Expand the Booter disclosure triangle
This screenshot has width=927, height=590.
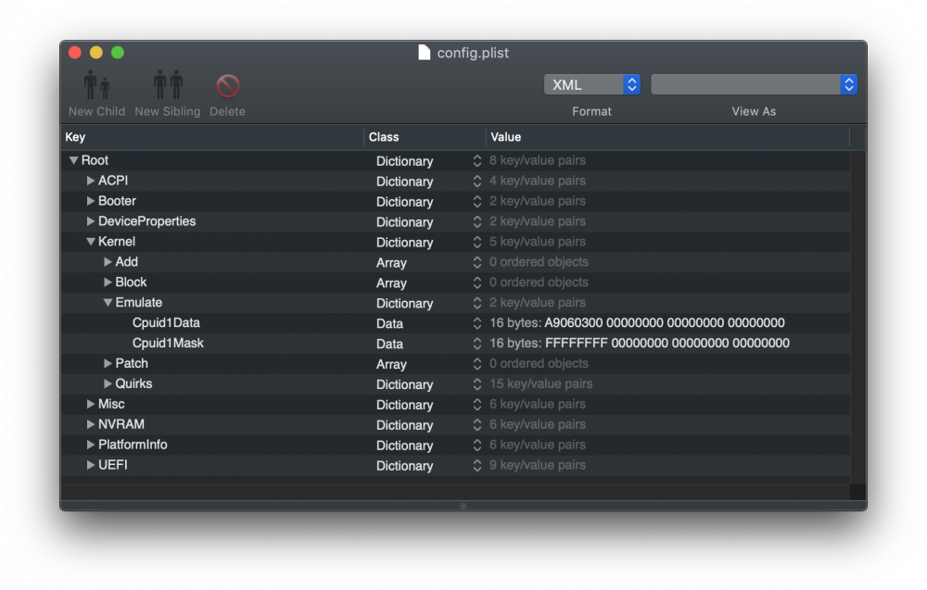(91, 201)
